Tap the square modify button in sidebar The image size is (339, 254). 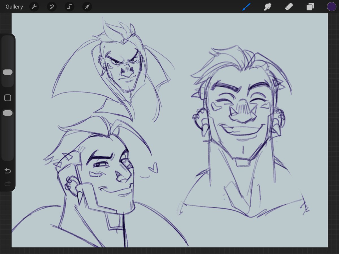pyautogui.click(x=8, y=98)
